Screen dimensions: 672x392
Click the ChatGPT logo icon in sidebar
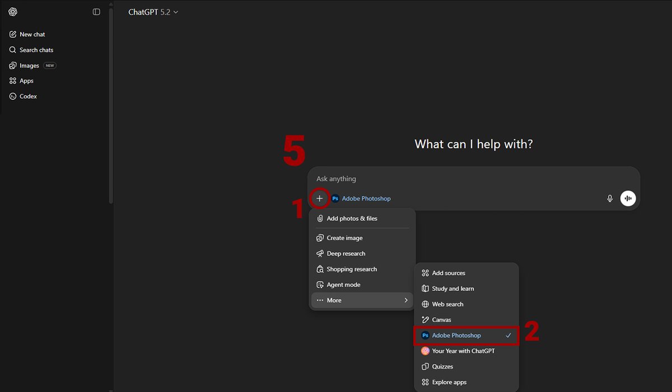point(13,12)
